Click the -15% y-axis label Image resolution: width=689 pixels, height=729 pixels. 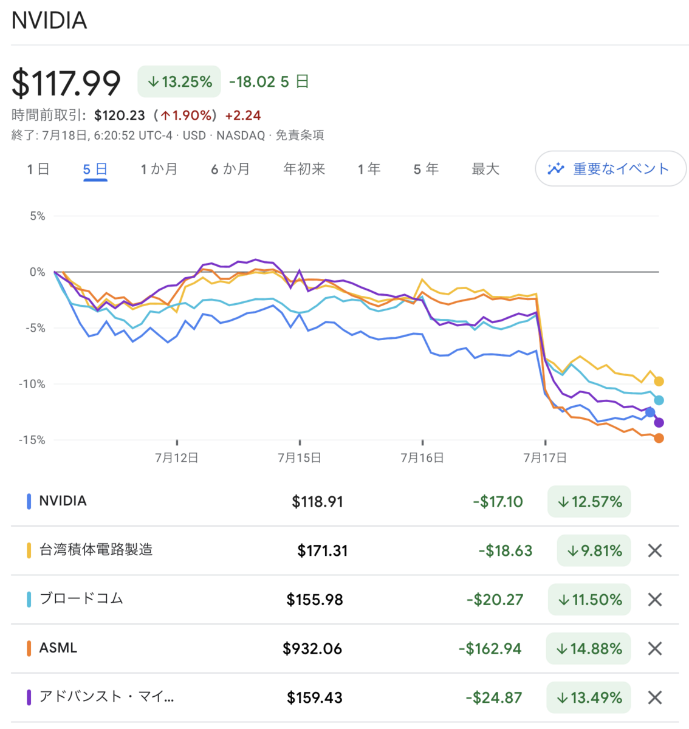(x=32, y=440)
